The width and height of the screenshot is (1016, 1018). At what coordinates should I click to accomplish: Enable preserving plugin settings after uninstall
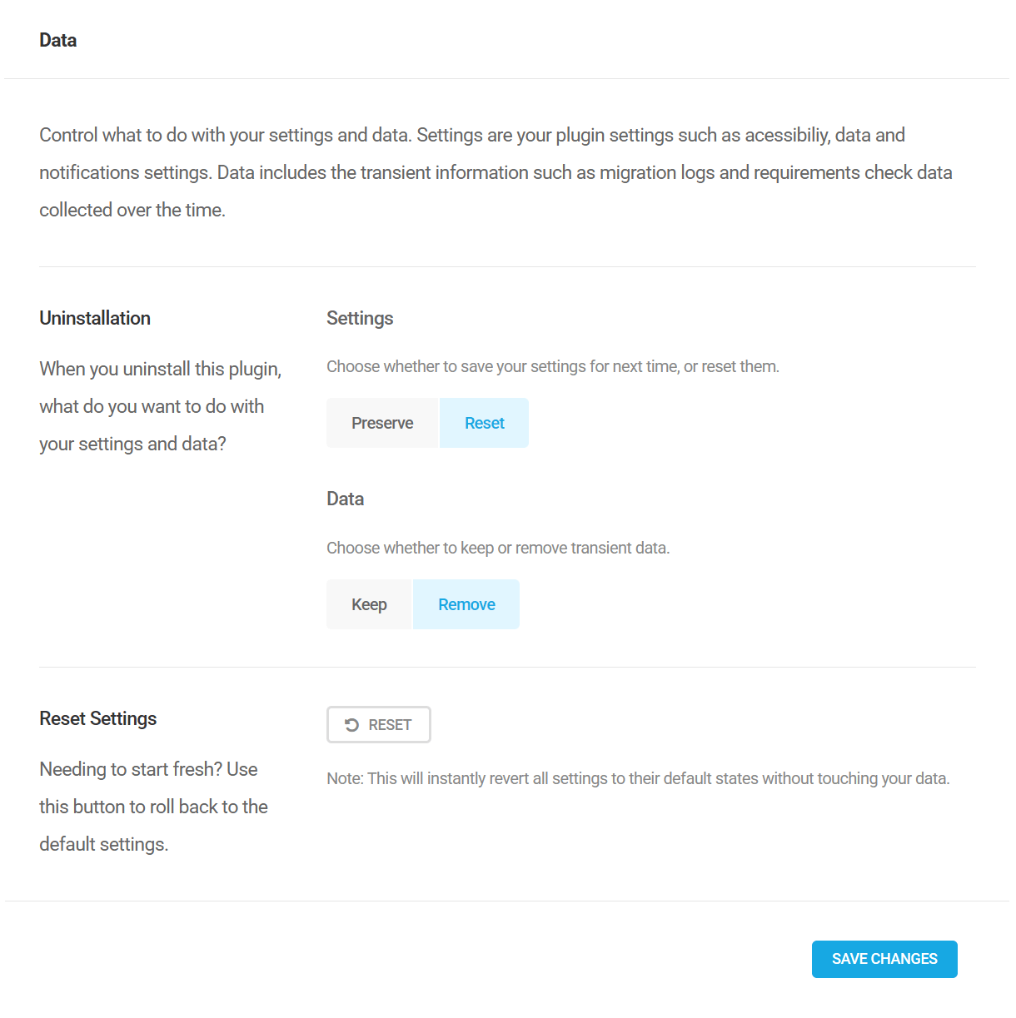pos(382,423)
